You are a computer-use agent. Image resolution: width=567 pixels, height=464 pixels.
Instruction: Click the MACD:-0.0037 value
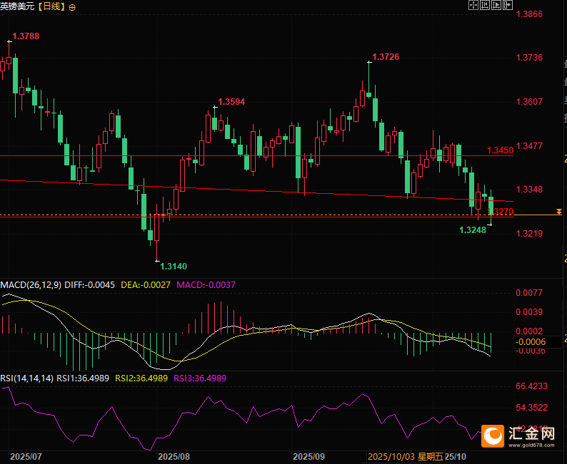[206, 285]
